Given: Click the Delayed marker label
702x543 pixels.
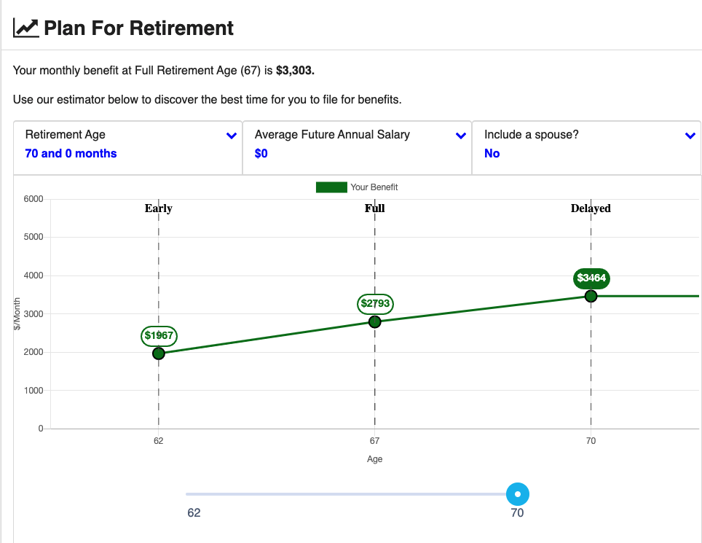Looking at the screenshot, I should coord(591,208).
